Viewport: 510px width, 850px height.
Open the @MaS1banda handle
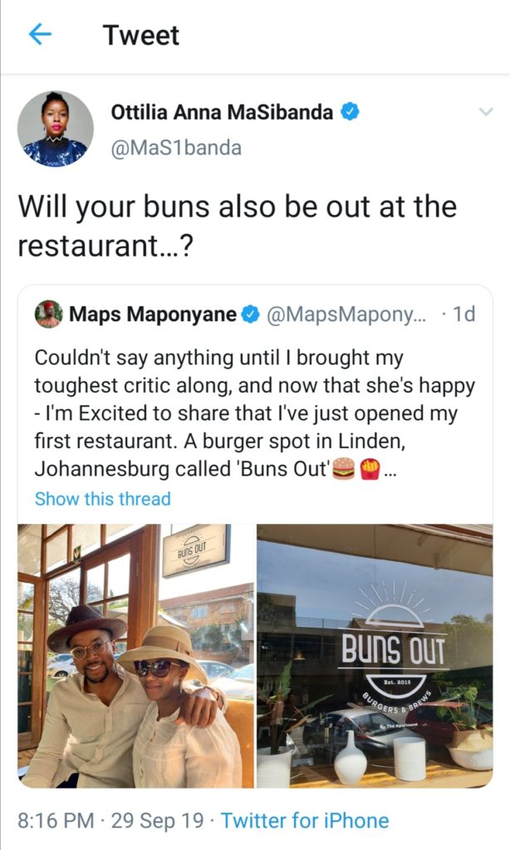[176, 148]
